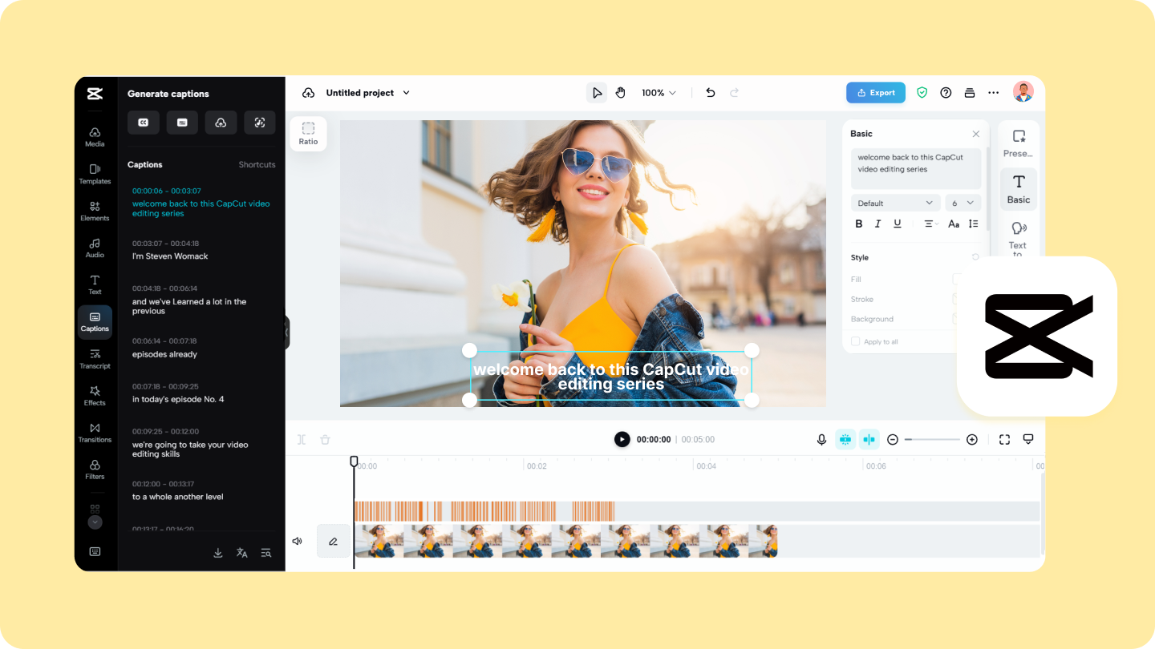Toggle underline on the caption text
This screenshot has width=1155, height=649.
[x=897, y=224]
